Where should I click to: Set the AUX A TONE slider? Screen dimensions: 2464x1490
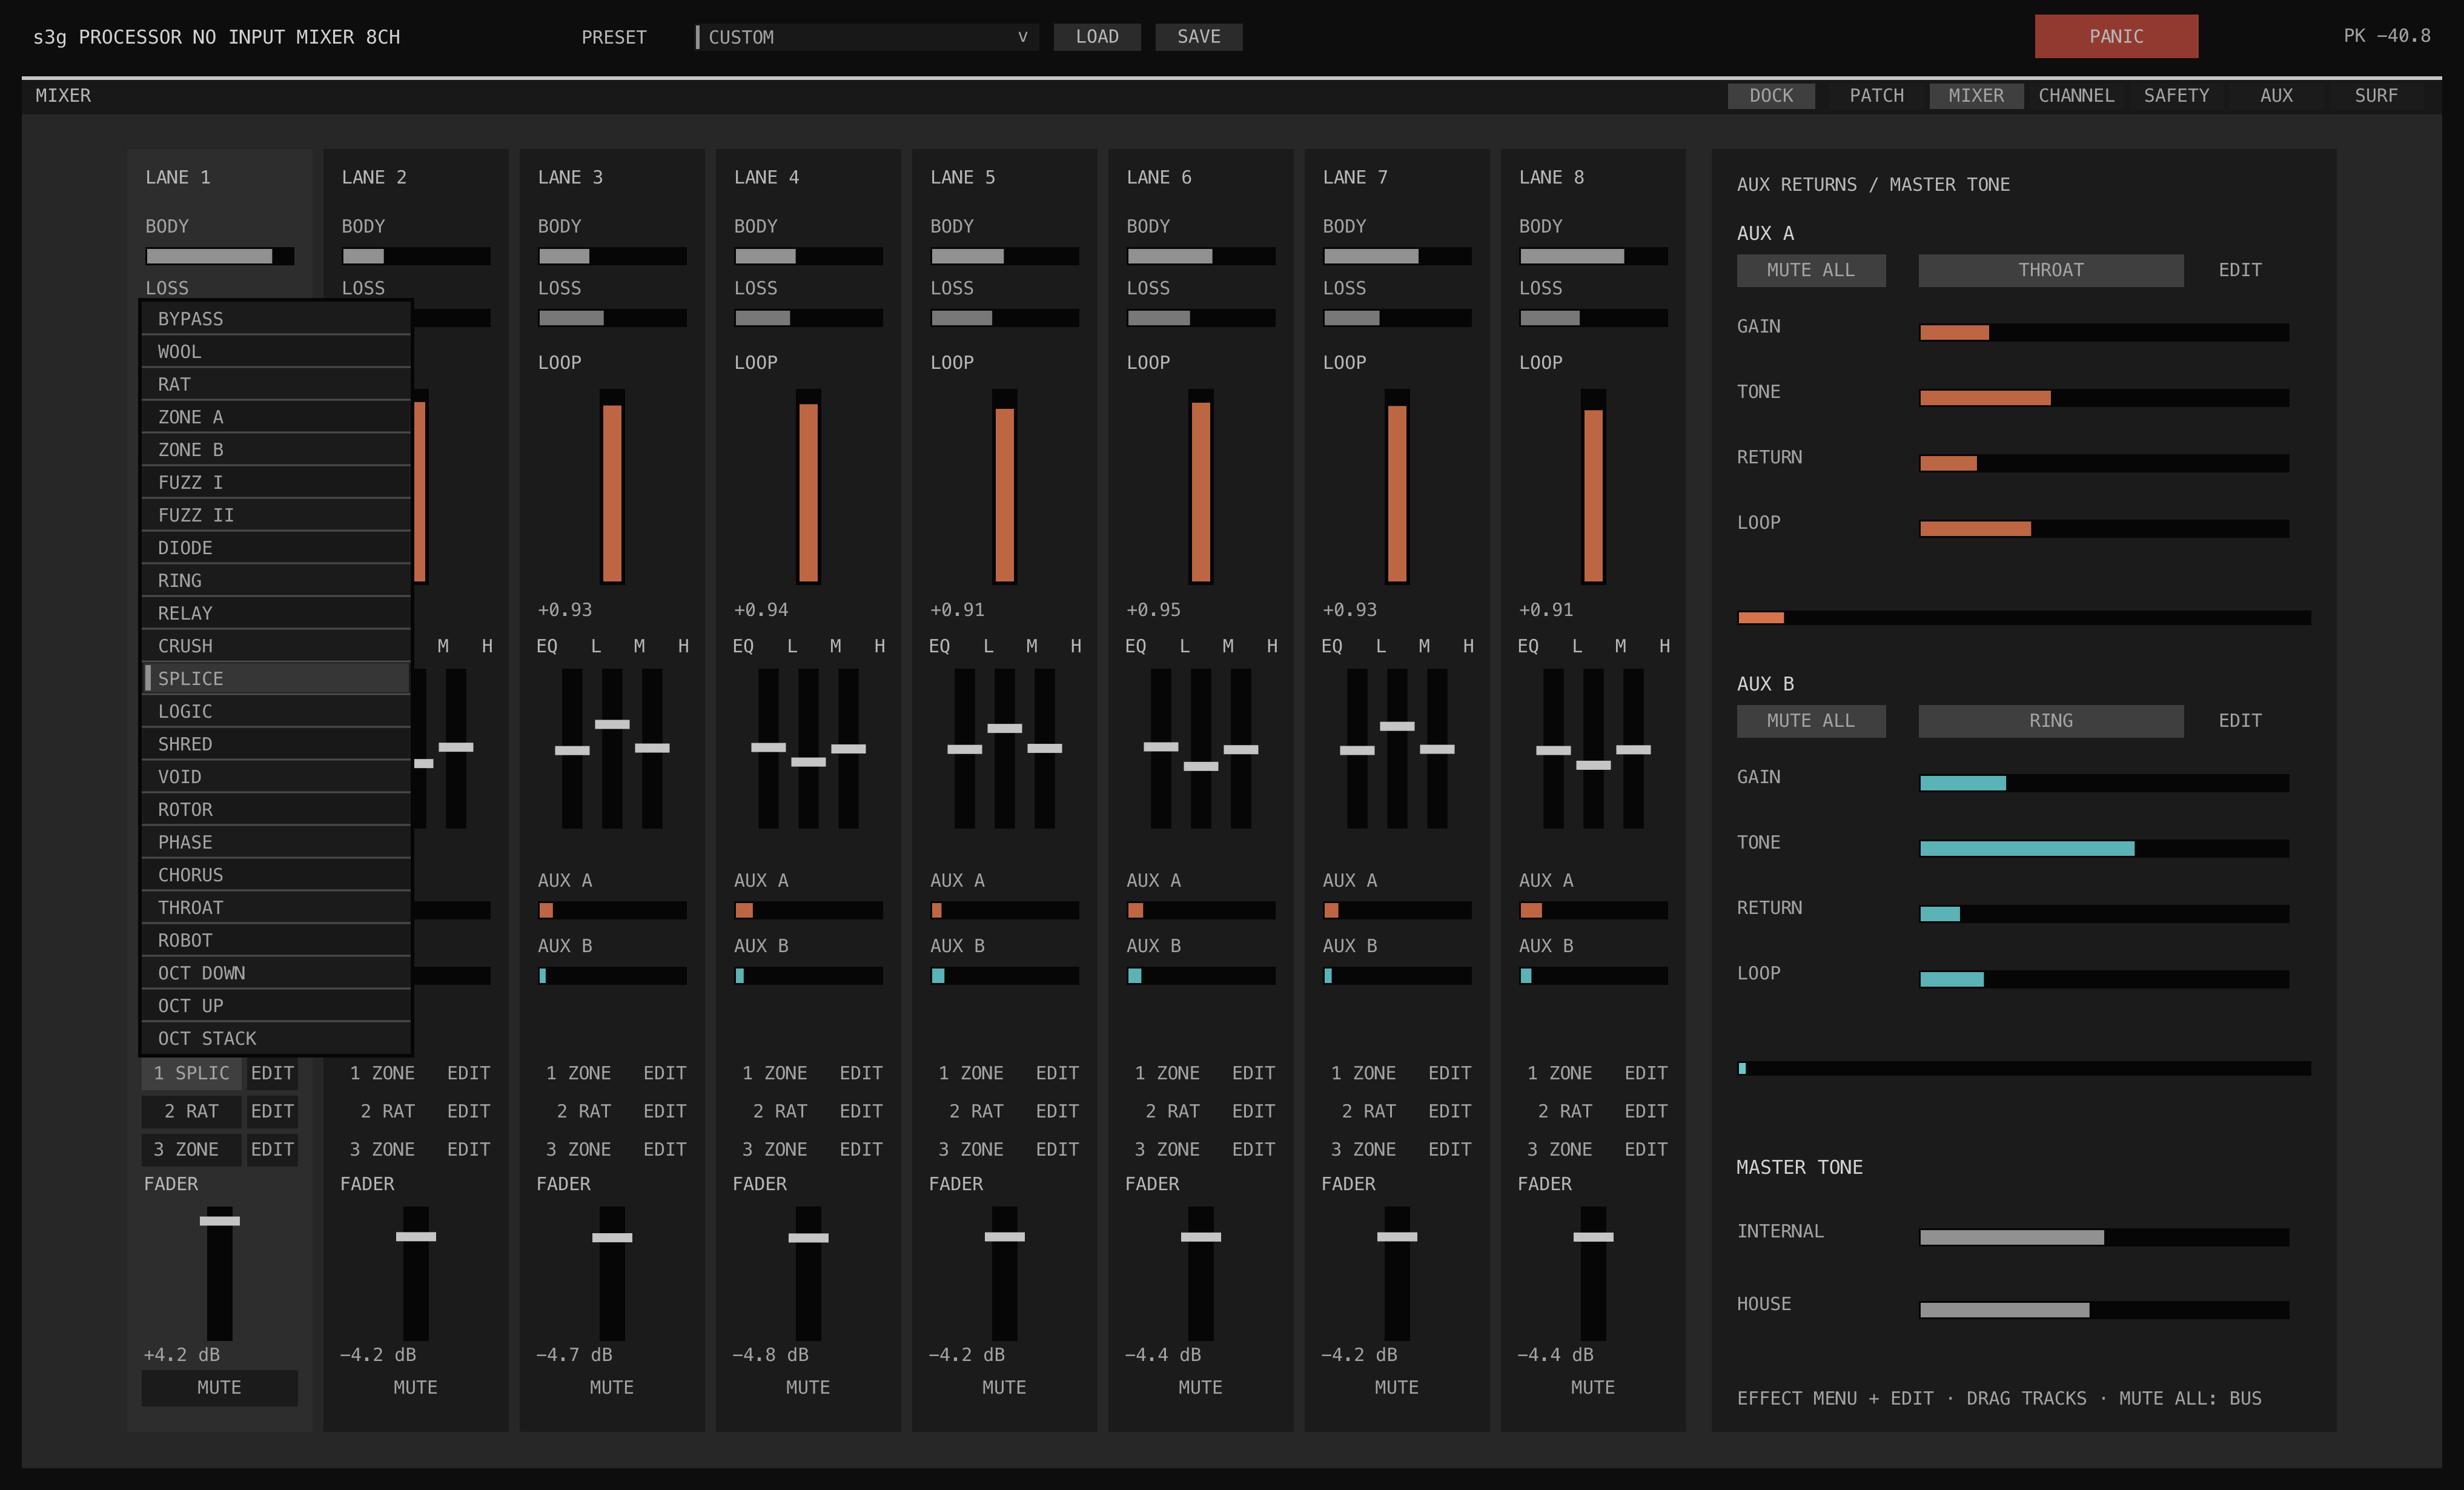pyautogui.click(x=2104, y=398)
